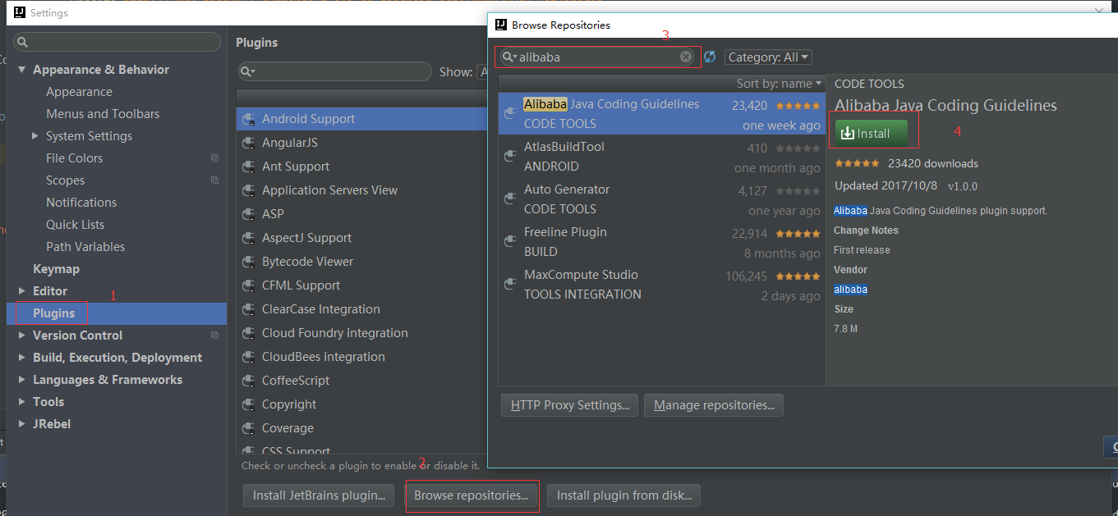Focus the Settings search field
Viewport: 1118px width, 516px height.
click(x=117, y=42)
